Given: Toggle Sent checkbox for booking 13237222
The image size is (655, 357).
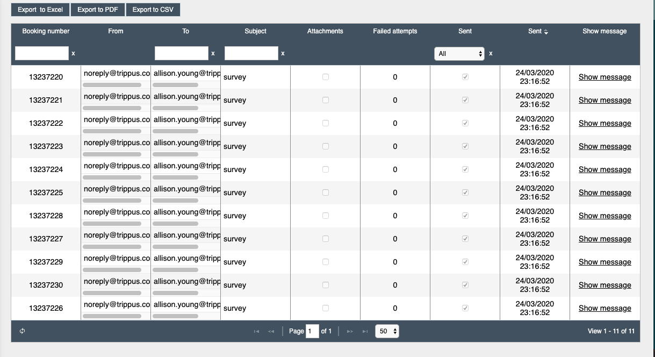Looking at the screenshot, I should click(x=465, y=123).
